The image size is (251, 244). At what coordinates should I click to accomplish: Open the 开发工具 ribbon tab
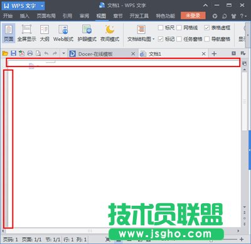point(139,16)
